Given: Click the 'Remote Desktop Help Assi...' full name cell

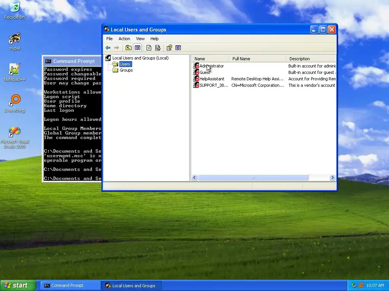Looking at the screenshot, I should [x=257, y=79].
